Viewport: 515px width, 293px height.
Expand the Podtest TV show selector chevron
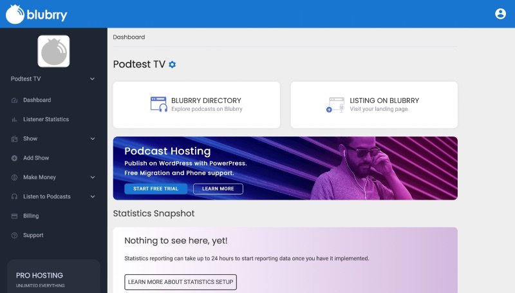tap(92, 79)
